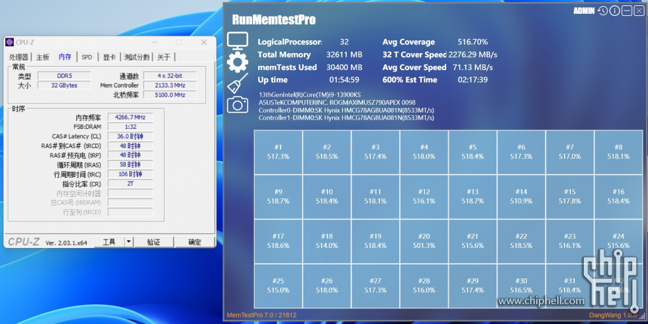The width and height of the screenshot is (648, 324).
Task: Open the 测试分数 tab in CPU-Z
Action: (137, 57)
